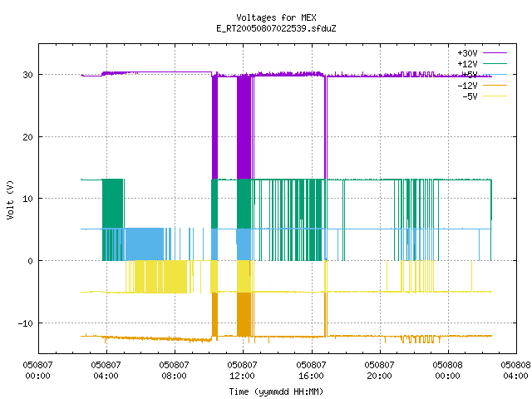The height and width of the screenshot is (399, 532).
Task: Select the filename 'E_RT20050807022539.sfduZ' subtitle
Action: [x=276, y=28]
